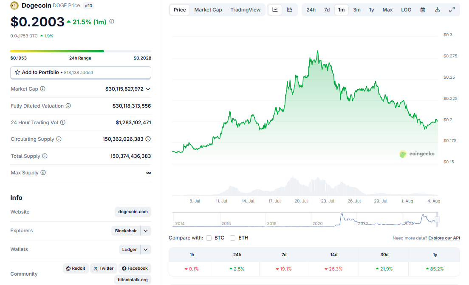Viewport: 469px width, 285px height.
Task: Open Facebook community link
Action: [135, 268]
